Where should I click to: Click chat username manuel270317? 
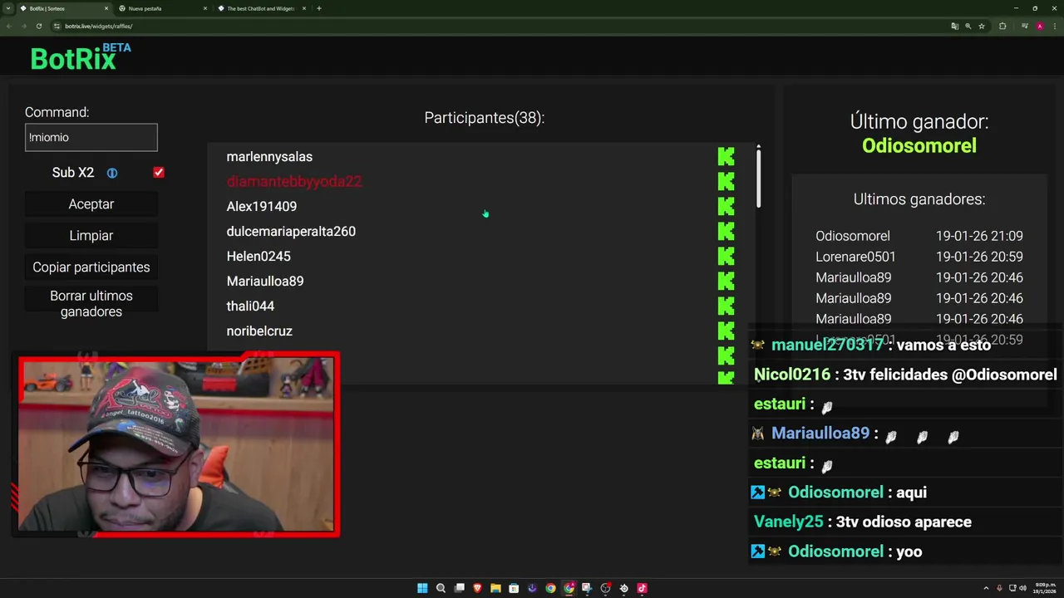pyautogui.click(x=827, y=345)
